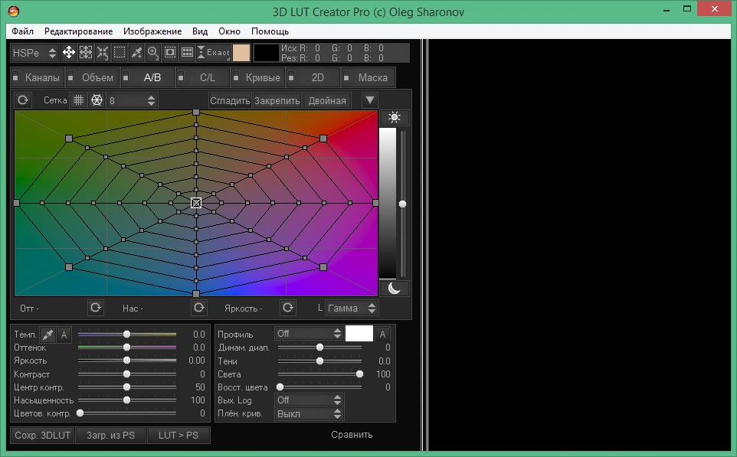This screenshot has width=737, height=457.
Task: Click the Сохр. 3DLUT button
Action: 42,435
